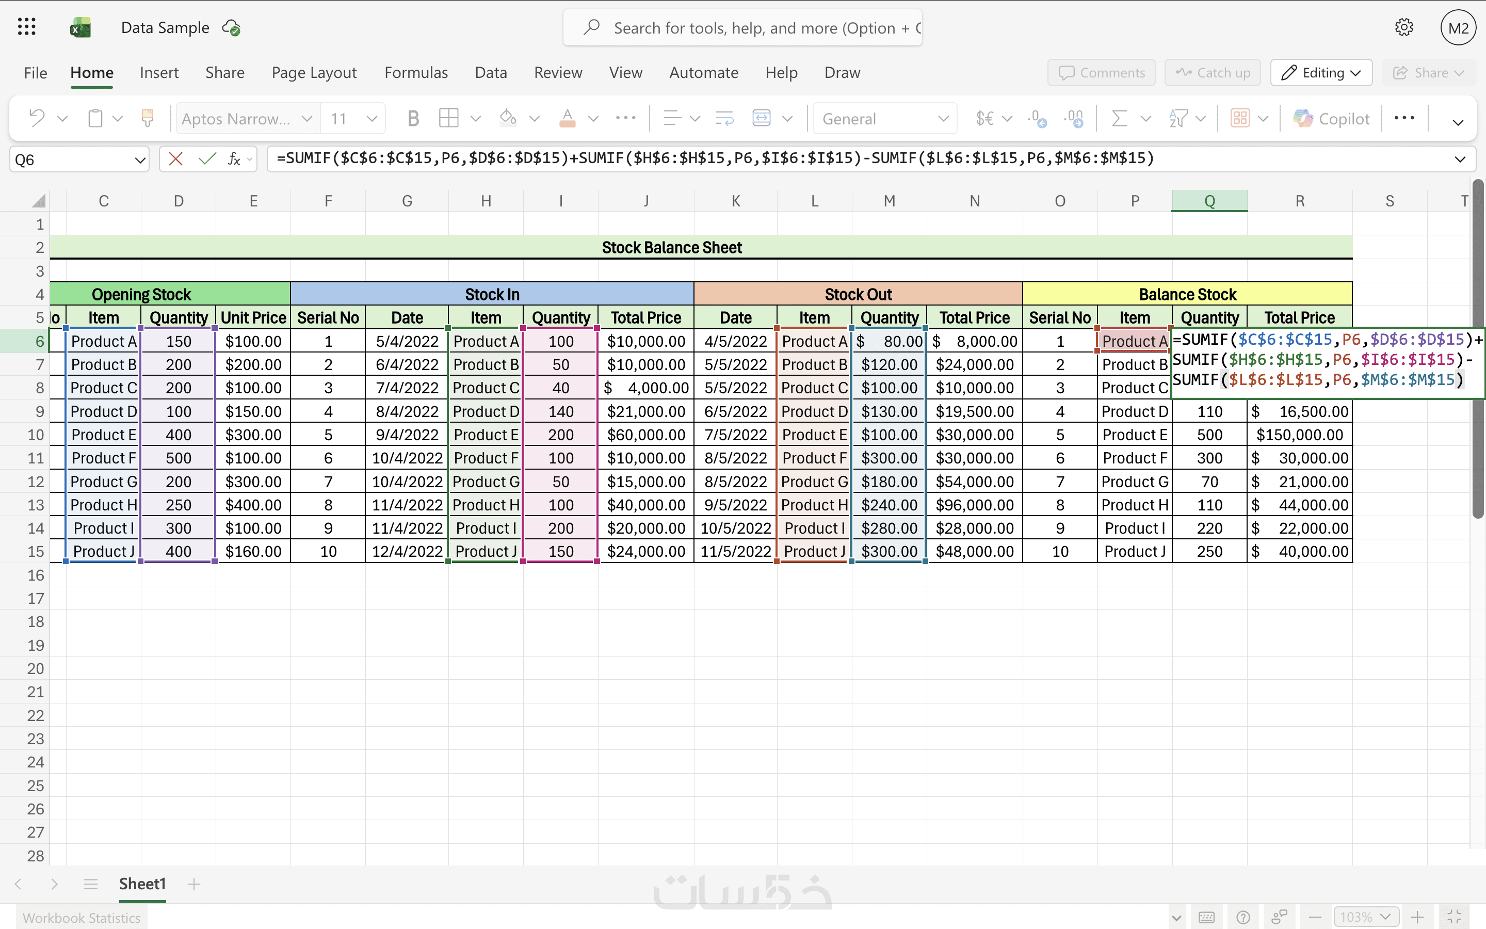Screen dimensions: 1486x929
Task: Click the Editing mode button
Action: click(x=1321, y=72)
